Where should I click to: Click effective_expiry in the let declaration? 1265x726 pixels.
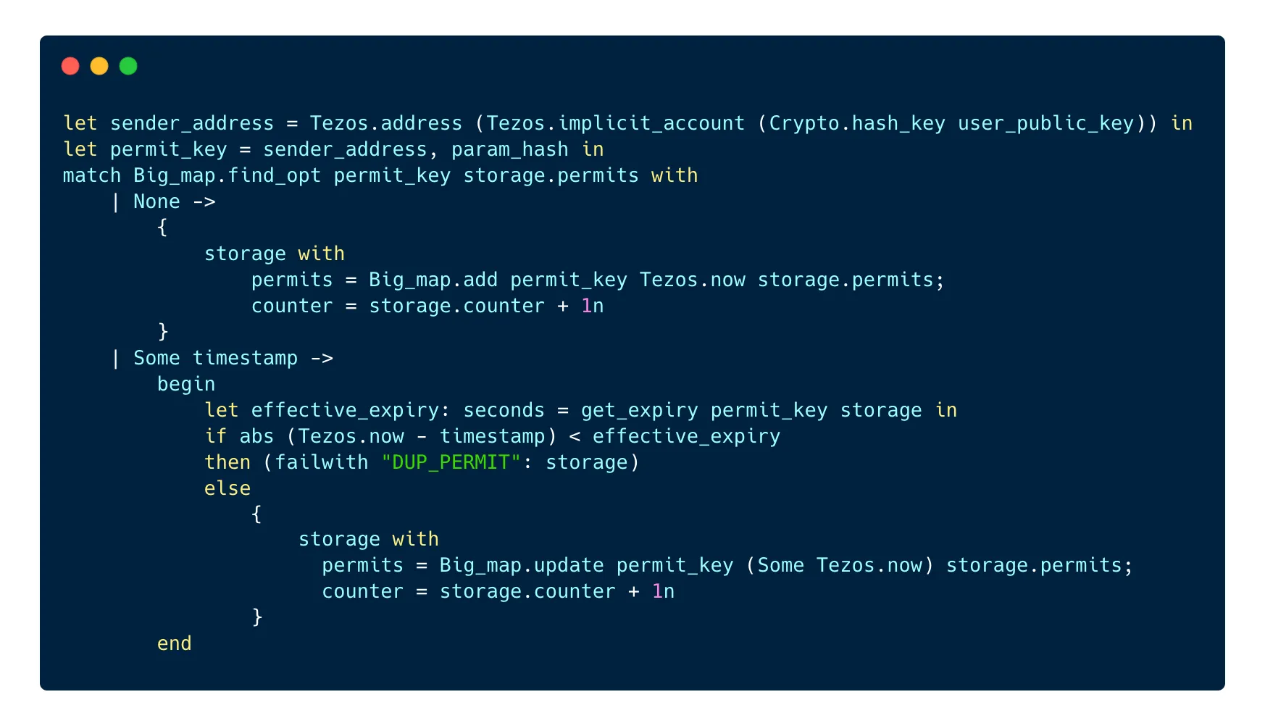[345, 410]
